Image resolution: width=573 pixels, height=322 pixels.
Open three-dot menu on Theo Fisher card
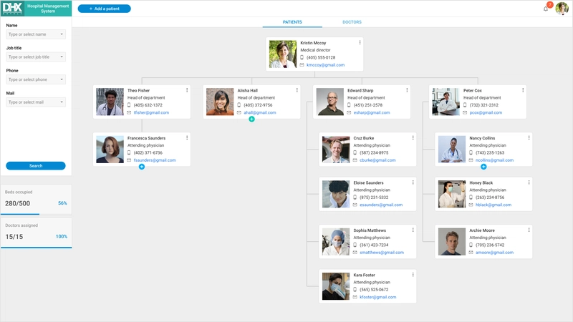pyautogui.click(x=187, y=90)
